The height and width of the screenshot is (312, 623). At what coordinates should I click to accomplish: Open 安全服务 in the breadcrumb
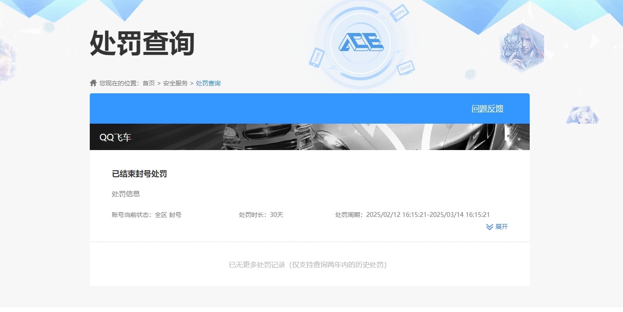pos(176,83)
